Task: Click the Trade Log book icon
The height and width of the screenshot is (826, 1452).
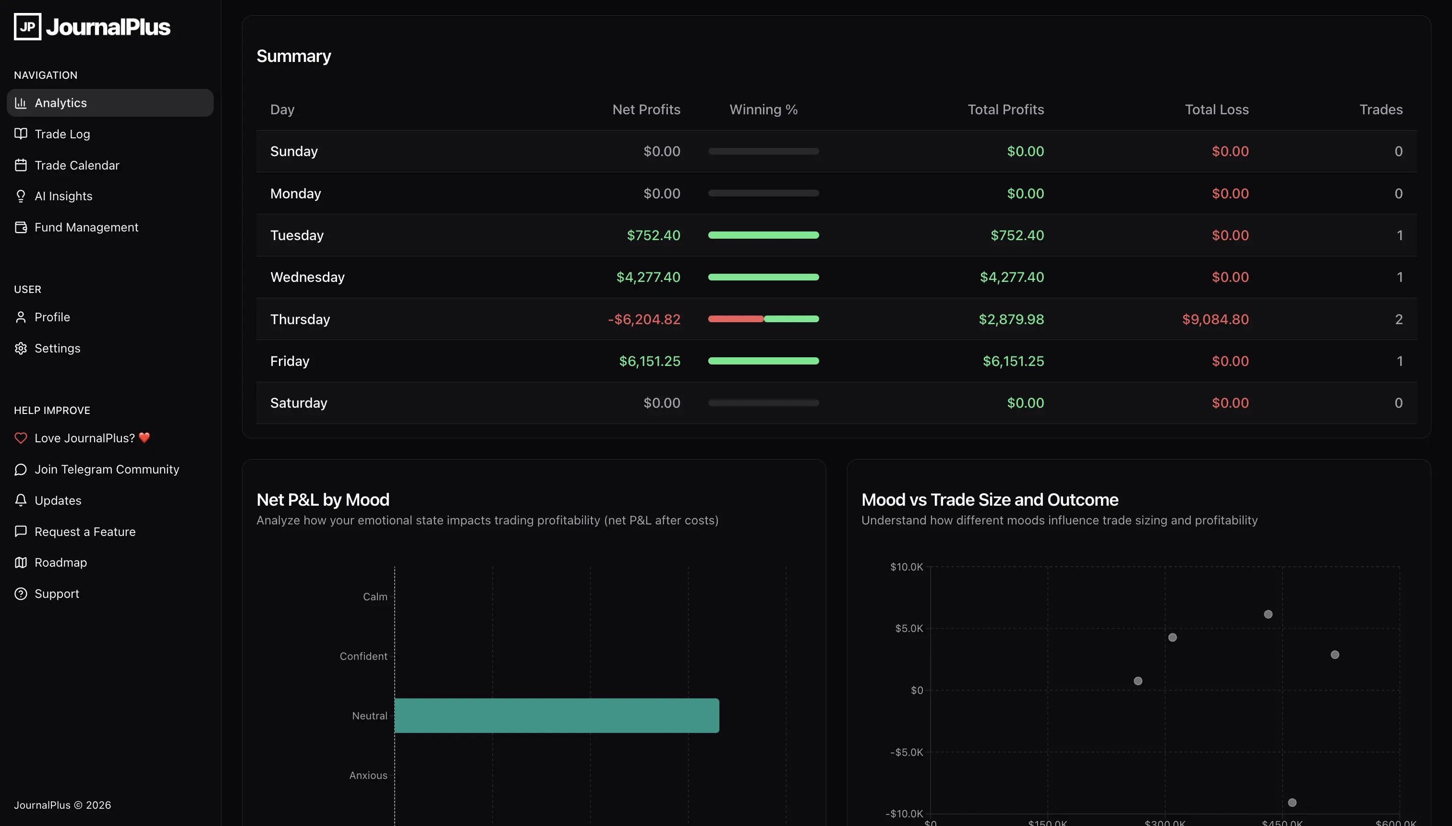Action: coord(21,134)
